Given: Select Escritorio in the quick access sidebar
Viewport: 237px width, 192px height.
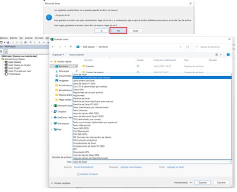Looking at the screenshot, I should point(63,66).
